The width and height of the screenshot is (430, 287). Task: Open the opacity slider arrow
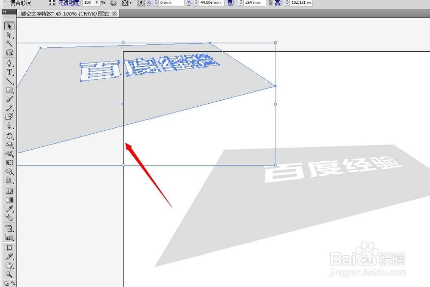pos(97,3)
